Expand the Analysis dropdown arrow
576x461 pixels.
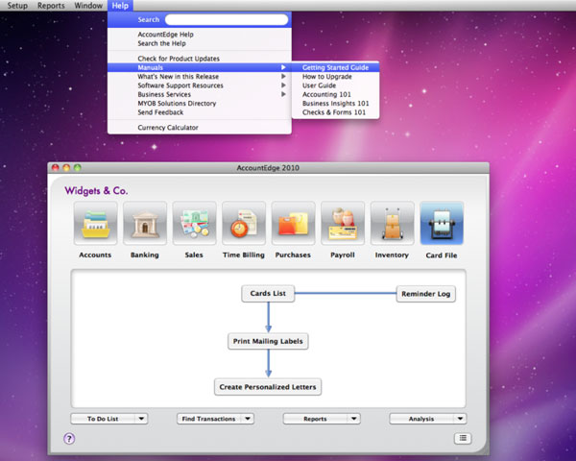coord(460,419)
